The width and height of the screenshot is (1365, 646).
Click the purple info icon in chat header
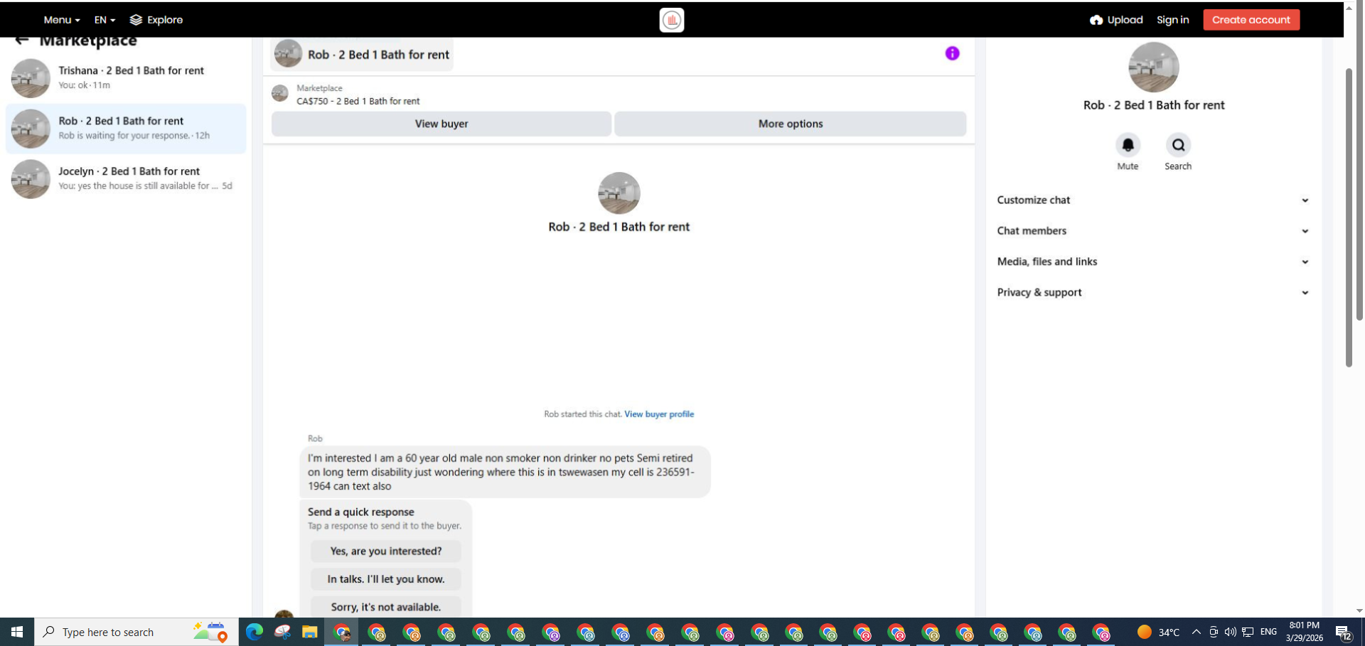click(952, 53)
